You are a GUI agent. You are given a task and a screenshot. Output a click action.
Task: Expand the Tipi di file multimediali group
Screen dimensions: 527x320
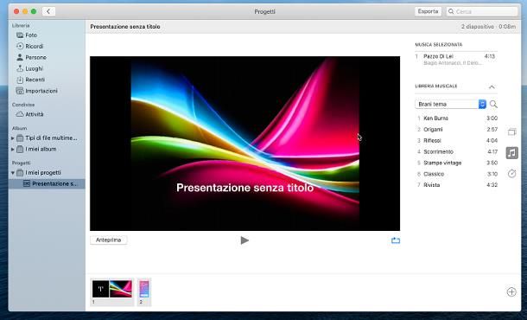click(x=12, y=138)
